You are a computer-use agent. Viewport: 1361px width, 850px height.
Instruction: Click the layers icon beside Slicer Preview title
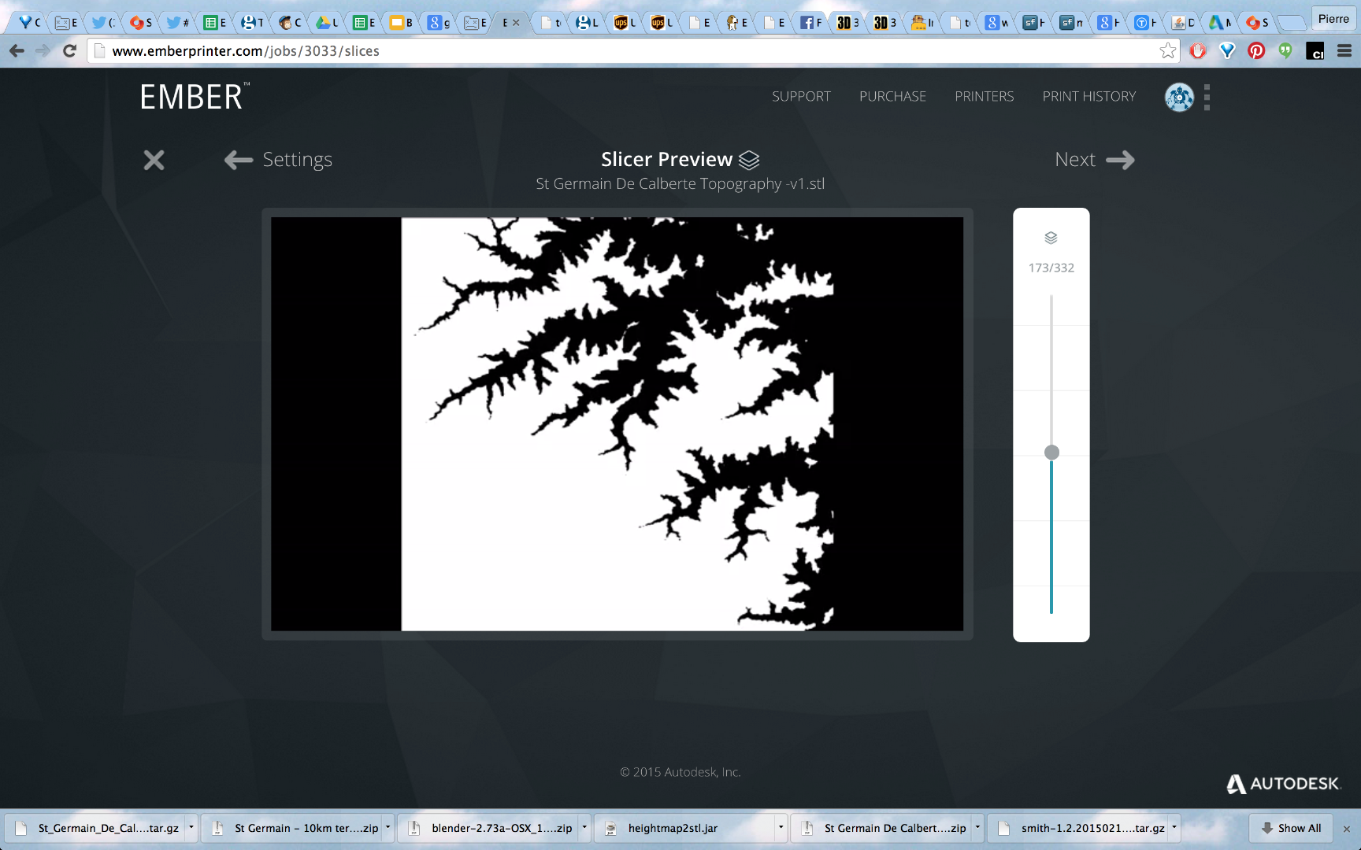(748, 159)
